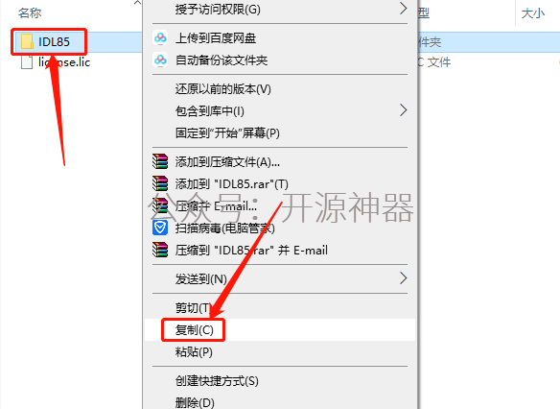Screen dimensions: 560x409
Task: Sort by the 大小 column header
Action: (533, 13)
